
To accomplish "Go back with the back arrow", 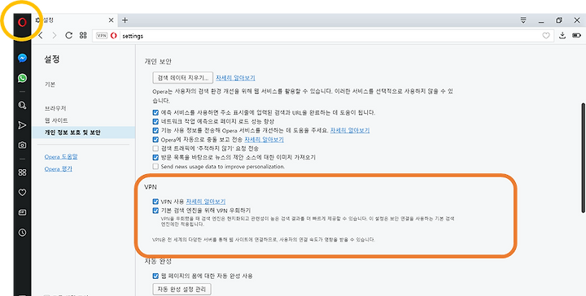I will (41, 36).
